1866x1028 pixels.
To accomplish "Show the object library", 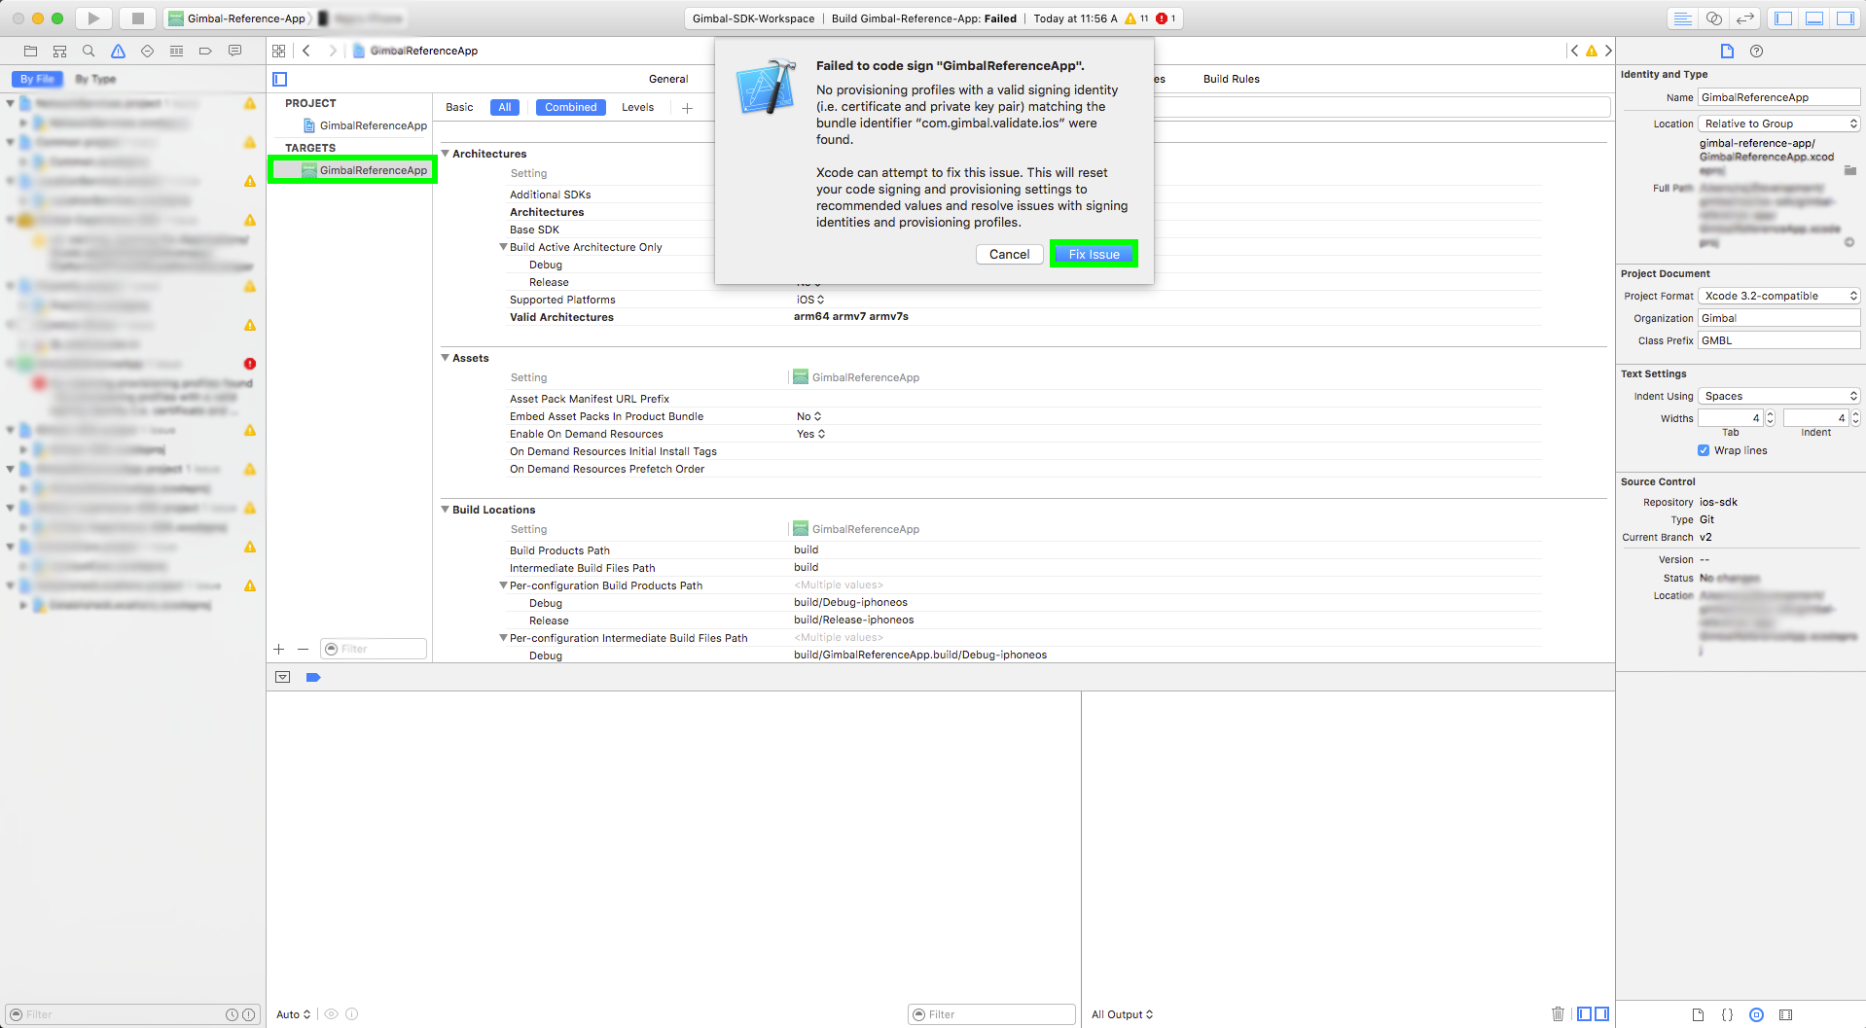I will [x=1756, y=1014].
